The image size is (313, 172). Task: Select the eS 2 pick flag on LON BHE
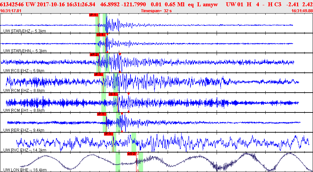click(132, 154)
